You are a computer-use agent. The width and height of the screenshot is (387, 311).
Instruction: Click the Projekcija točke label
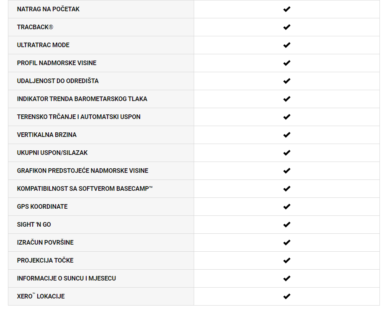click(45, 260)
